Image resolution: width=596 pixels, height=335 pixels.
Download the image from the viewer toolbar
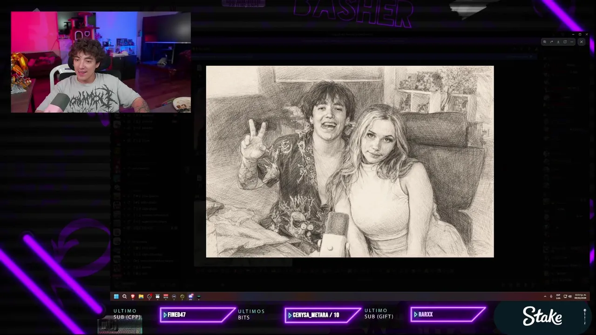pyautogui.click(x=558, y=42)
